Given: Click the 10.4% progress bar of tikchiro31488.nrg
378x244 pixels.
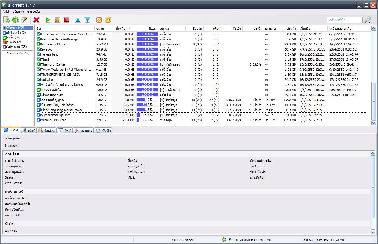Looking at the screenshot, I should 147,120.
